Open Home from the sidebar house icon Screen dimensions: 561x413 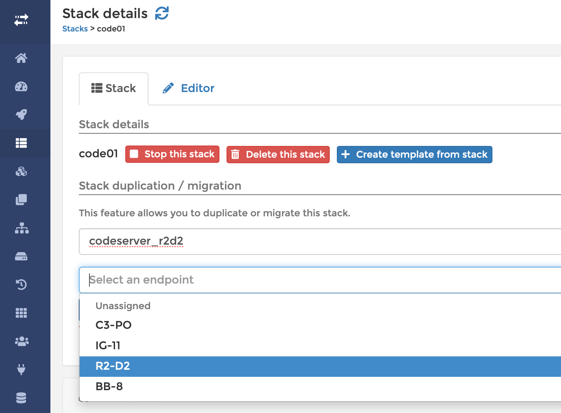[x=21, y=58]
